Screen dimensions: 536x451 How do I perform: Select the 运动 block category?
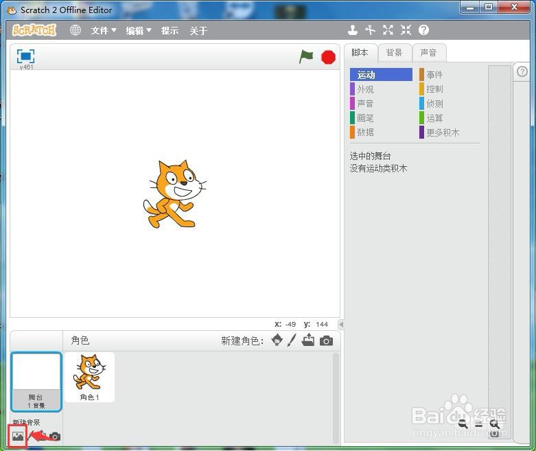pyautogui.click(x=381, y=75)
